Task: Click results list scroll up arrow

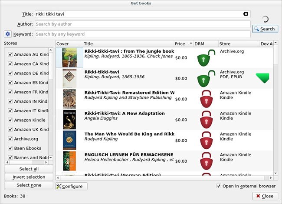Action: [275, 43]
